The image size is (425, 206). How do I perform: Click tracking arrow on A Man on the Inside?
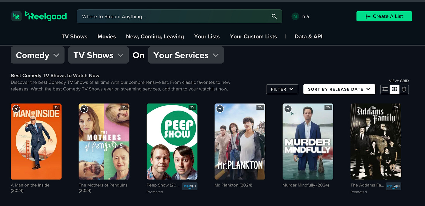pyautogui.click(x=16, y=109)
